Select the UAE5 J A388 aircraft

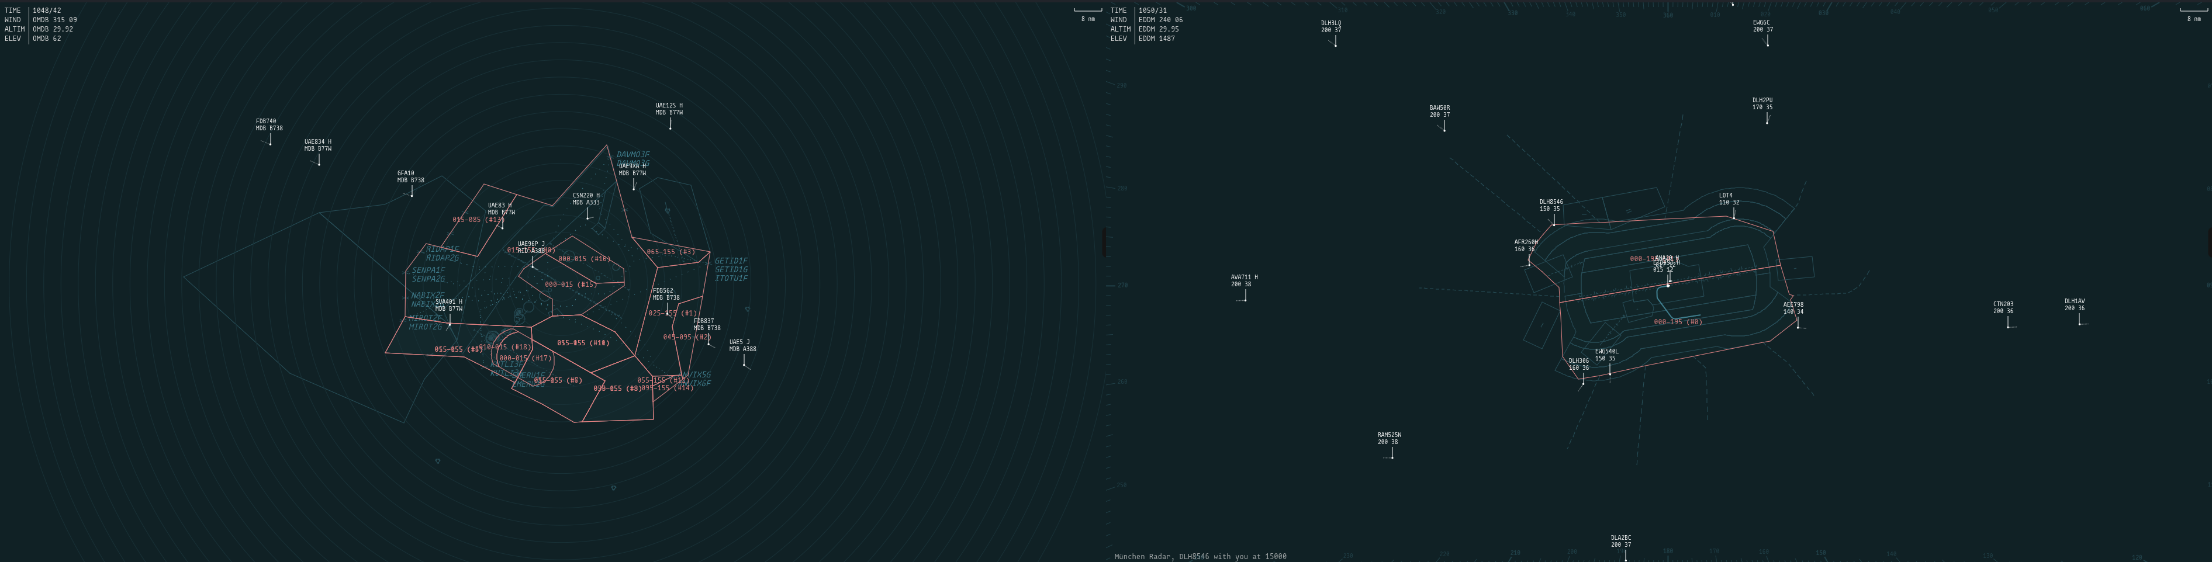click(x=743, y=346)
